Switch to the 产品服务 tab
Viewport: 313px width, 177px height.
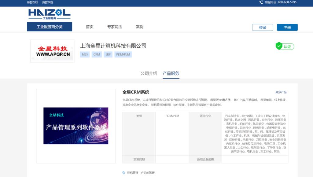click(171, 73)
